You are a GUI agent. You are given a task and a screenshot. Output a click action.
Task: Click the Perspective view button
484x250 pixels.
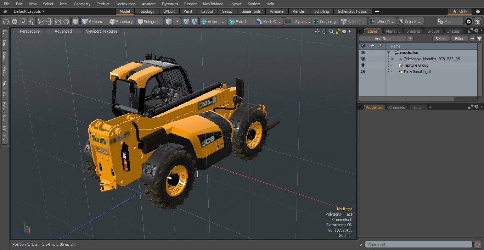(30, 31)
